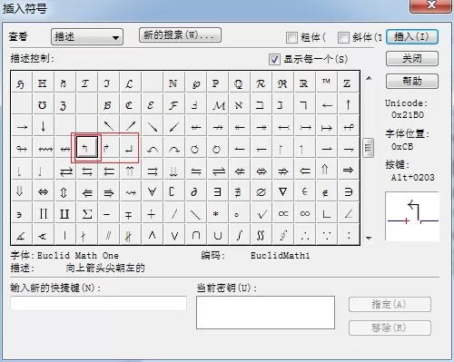Focus the 输入新的快捷键(N) input field

point(98,303)
